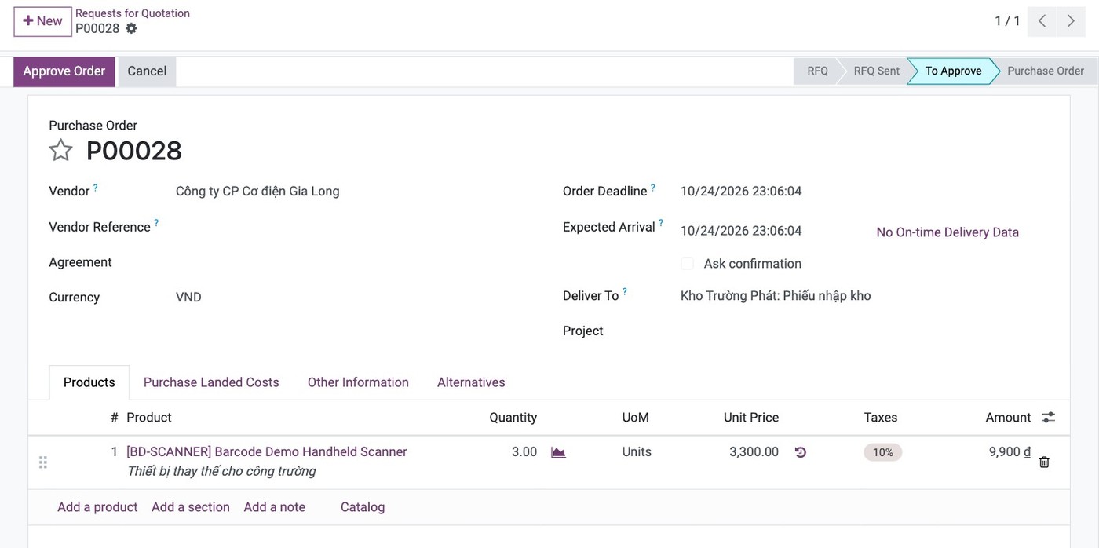
Task: Grab the drag handle of product line 1
Action: (x=43, y=462)
